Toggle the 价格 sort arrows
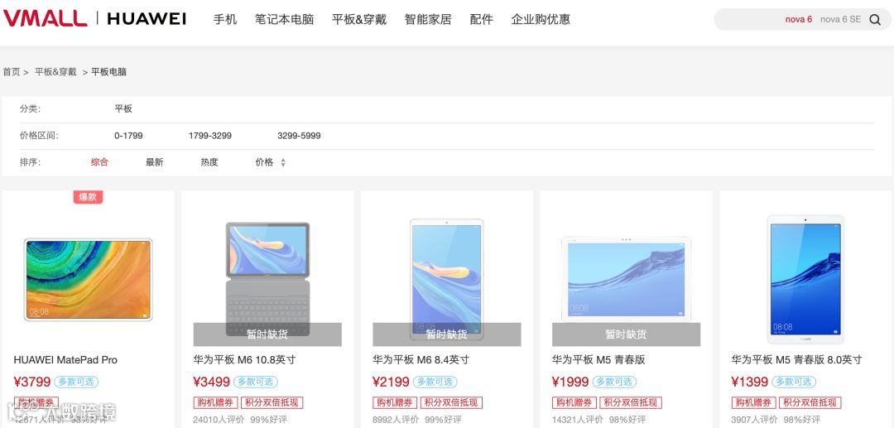894x428 pixels. pos(283,162)
